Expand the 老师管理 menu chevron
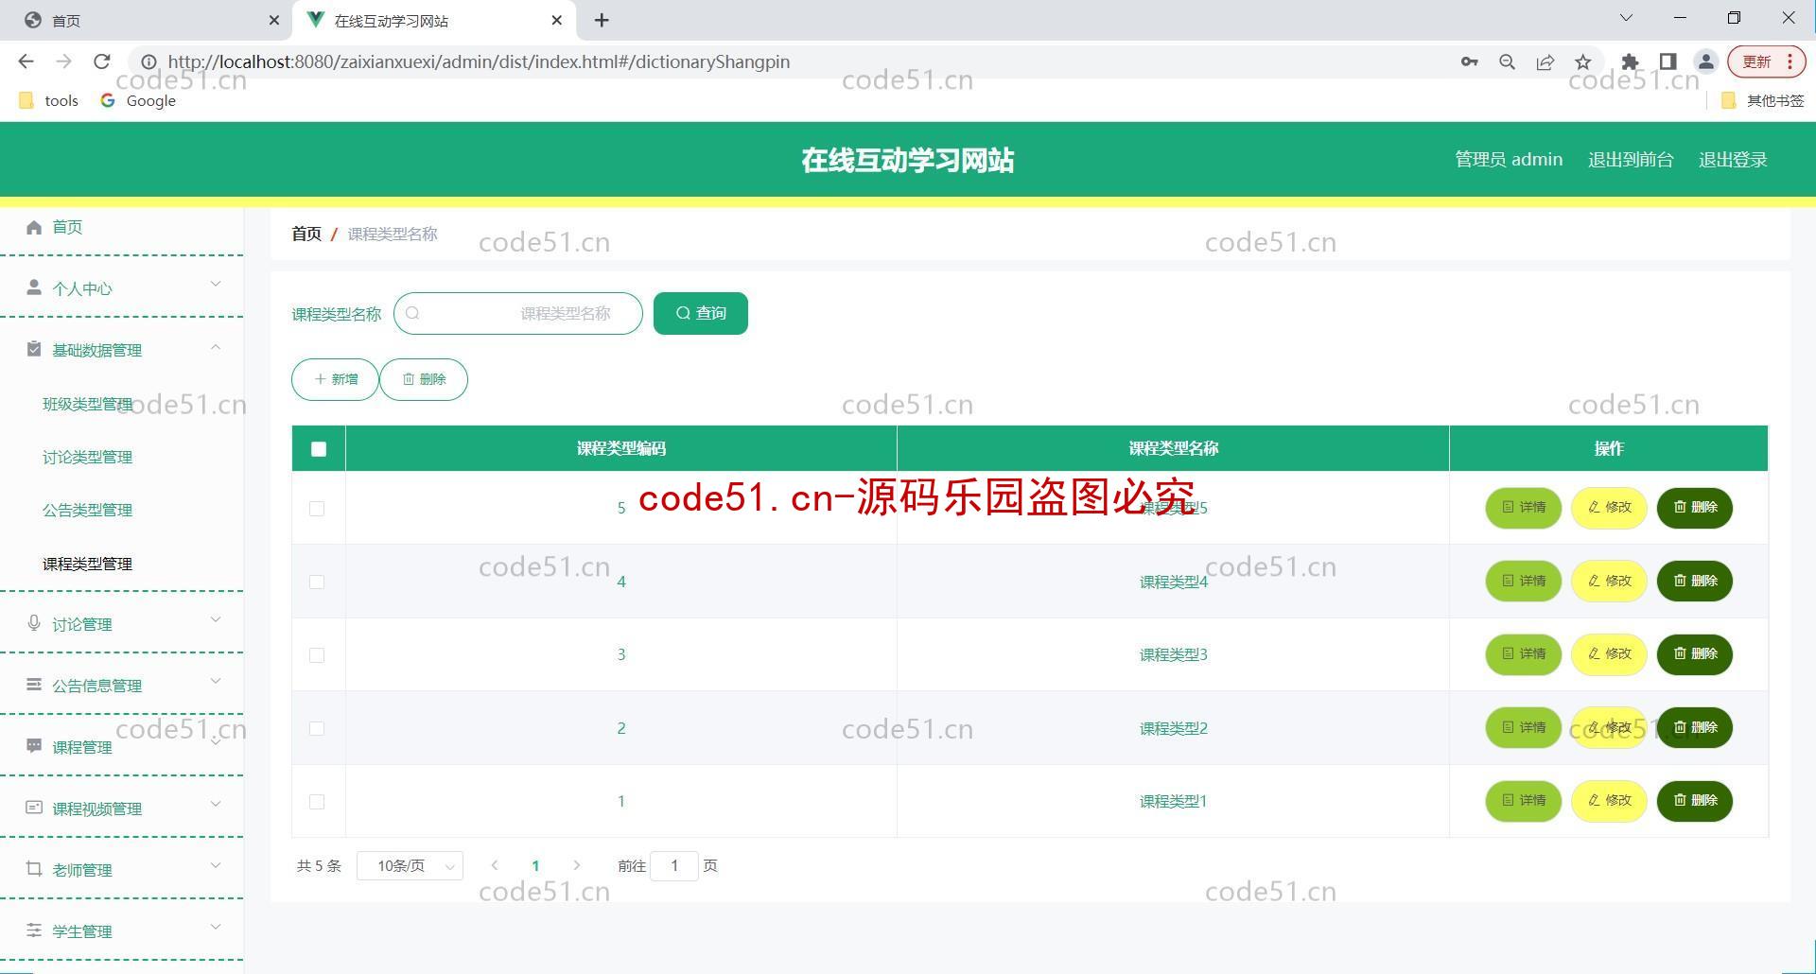1816x974 pixels. 216,865
